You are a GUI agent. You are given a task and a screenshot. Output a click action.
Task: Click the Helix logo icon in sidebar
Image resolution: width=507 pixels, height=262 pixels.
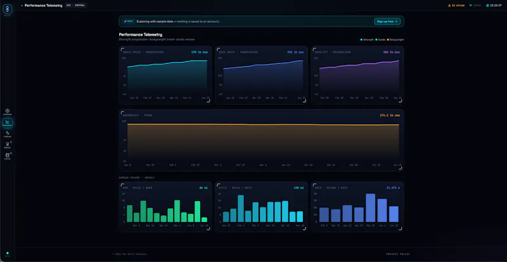[x=8, y=9]
